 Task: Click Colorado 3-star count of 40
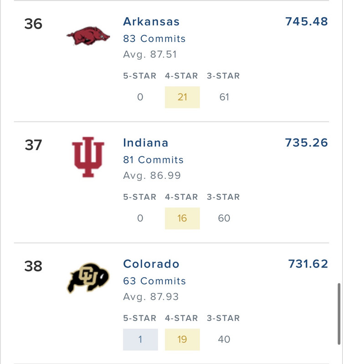(x=224, y=339)
